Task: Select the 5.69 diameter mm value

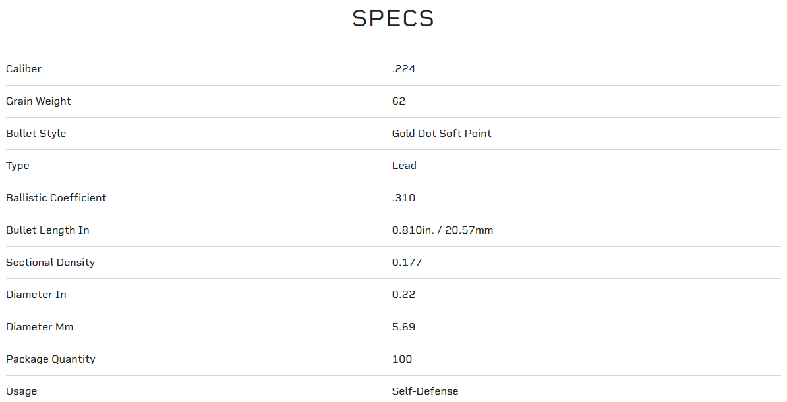Action: pyautogui.click(x=403, y=327)
